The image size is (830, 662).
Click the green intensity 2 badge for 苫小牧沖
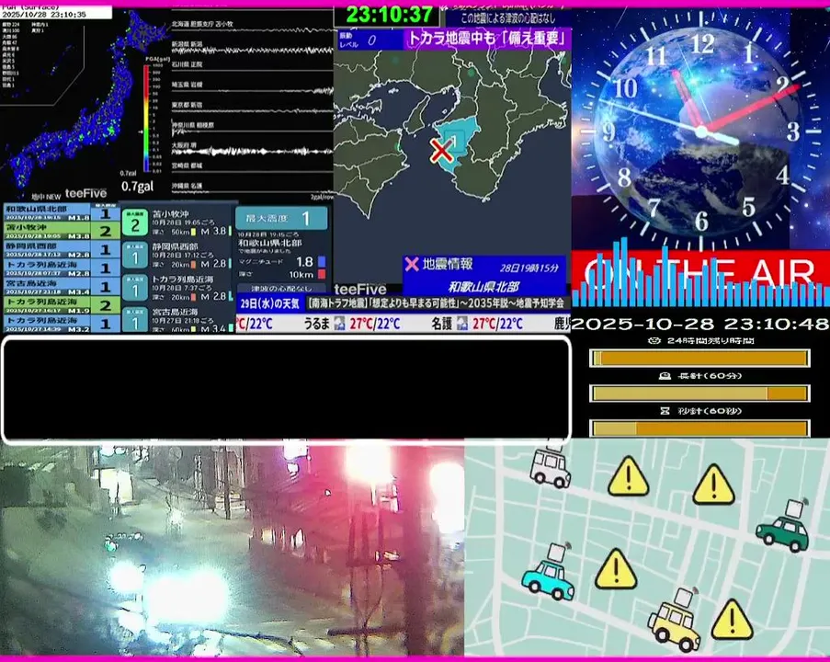pyautogui.click(x=135, y=223)
